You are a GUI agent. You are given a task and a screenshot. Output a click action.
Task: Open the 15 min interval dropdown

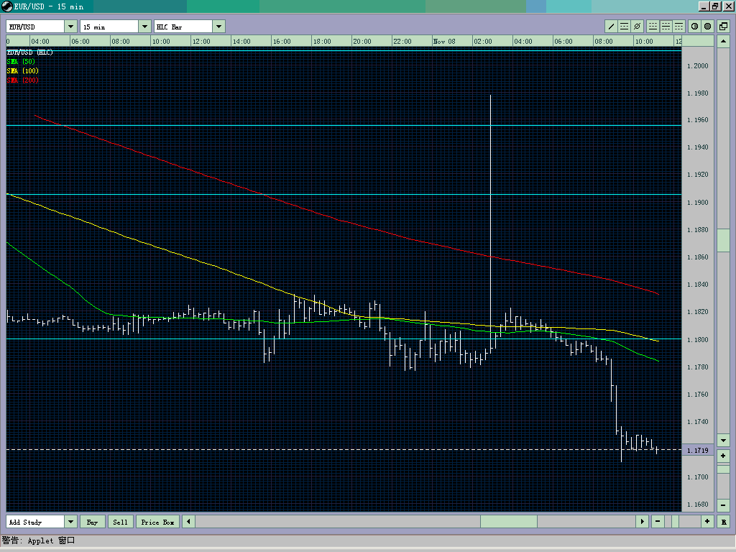tap(144, 25)
